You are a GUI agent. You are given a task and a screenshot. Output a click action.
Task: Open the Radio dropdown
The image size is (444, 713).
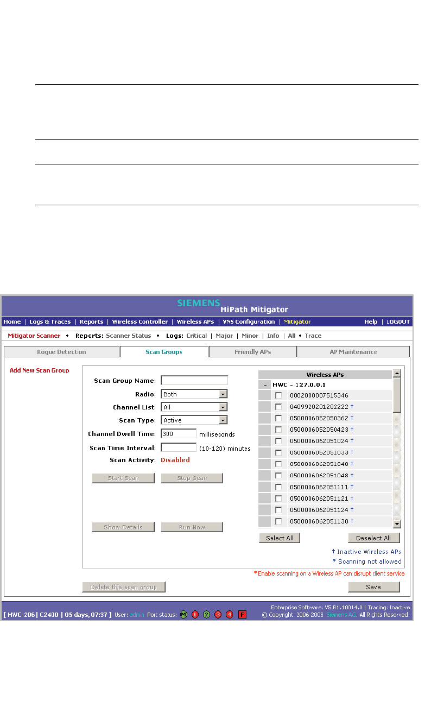(194, 394)
